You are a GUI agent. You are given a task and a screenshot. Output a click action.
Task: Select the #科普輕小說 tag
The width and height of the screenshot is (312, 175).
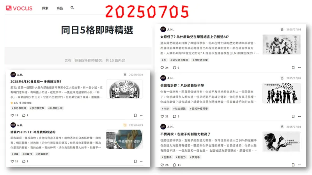click(55, 108)
